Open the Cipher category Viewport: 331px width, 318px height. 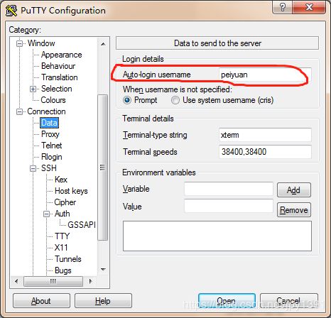tap(65, 202)
